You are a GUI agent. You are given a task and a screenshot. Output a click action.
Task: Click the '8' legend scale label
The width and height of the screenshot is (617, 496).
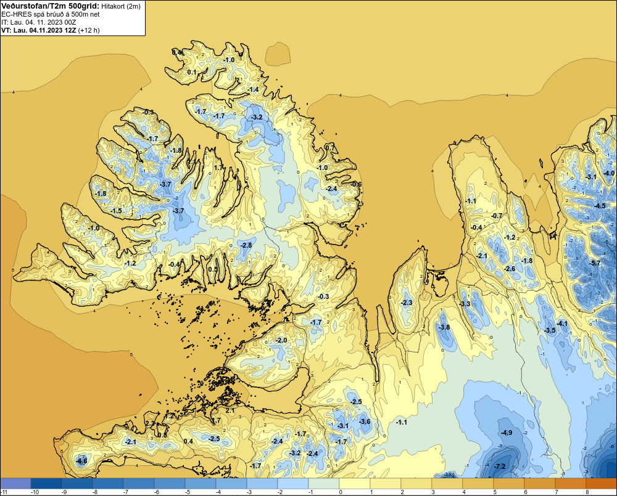(x=587, y=492)
